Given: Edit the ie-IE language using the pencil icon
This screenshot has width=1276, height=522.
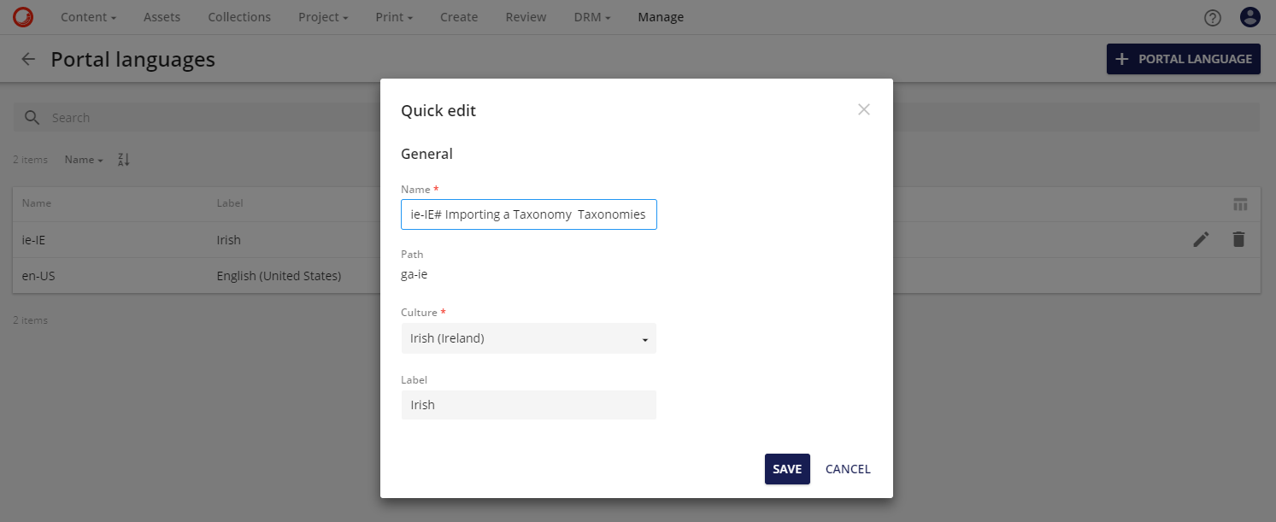Looking at the screenshot, I should tap(1201, 239).
